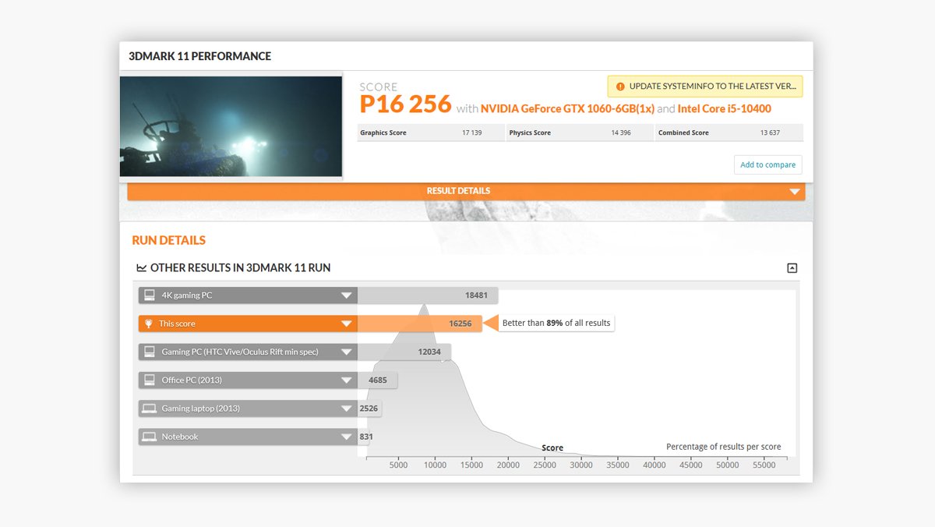Click the underwater benchmark thumbnail image
The height and width of the screenshot is (527, 935).
[x=231, y=126]
